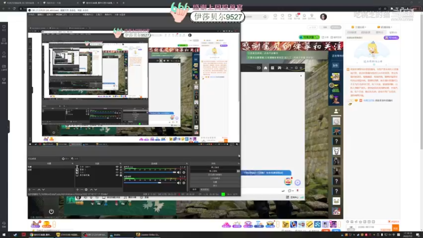This screenshot has width=423, height=238.
Task: Open the Filters button above OBS panels
Action: [x=75, y=159]
